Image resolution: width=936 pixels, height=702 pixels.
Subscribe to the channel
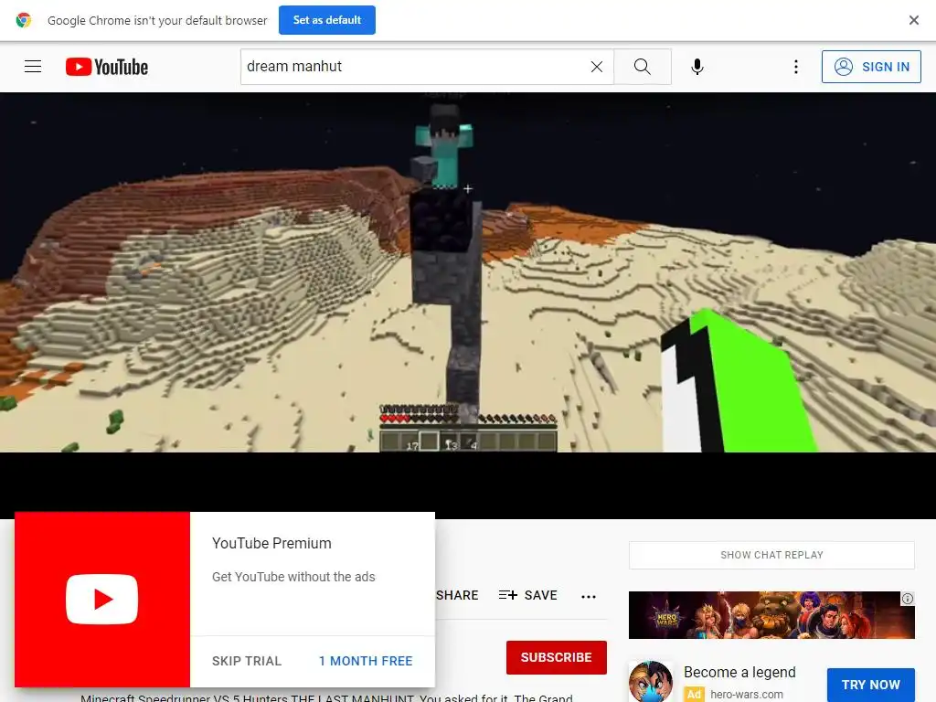click(557, 657)
